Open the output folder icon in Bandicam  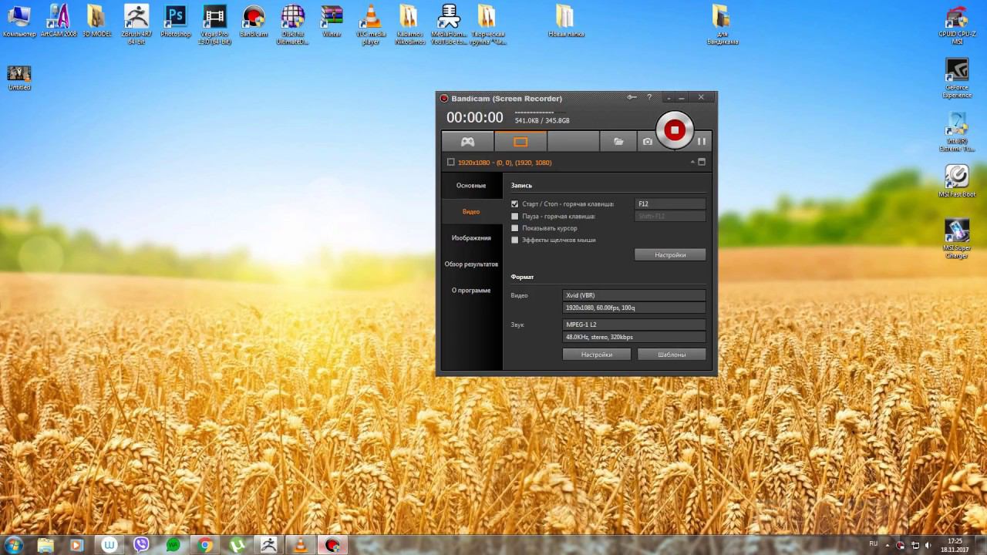[x=618, y=142]
